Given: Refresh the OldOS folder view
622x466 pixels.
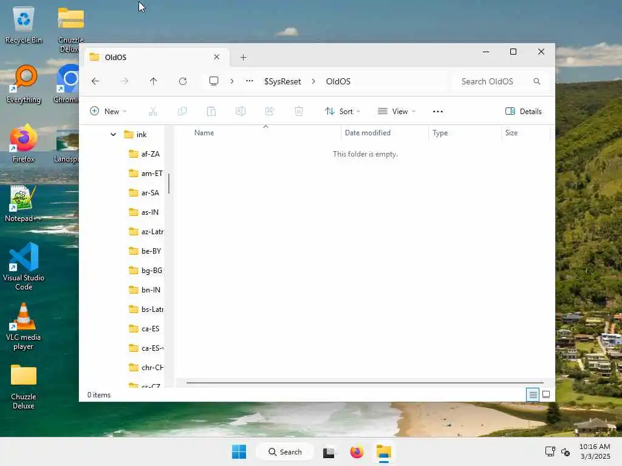Looking at the screenshot, I should (x=182, y=81).
